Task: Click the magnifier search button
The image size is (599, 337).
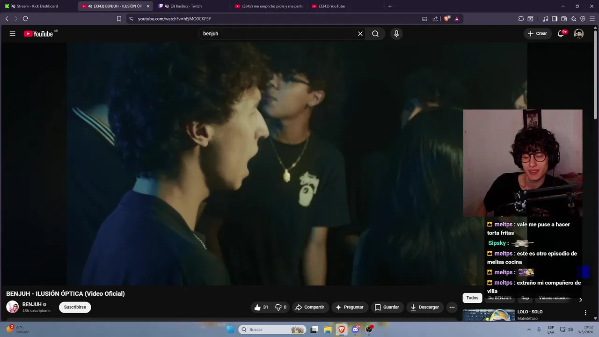Action: click(x=375, y=34)
